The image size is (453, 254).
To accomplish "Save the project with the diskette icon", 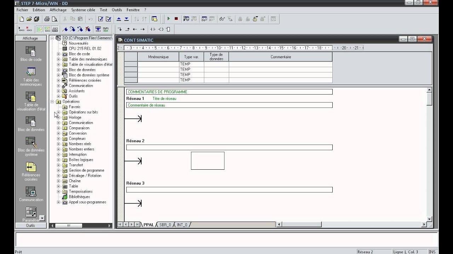I will point(37,19).
